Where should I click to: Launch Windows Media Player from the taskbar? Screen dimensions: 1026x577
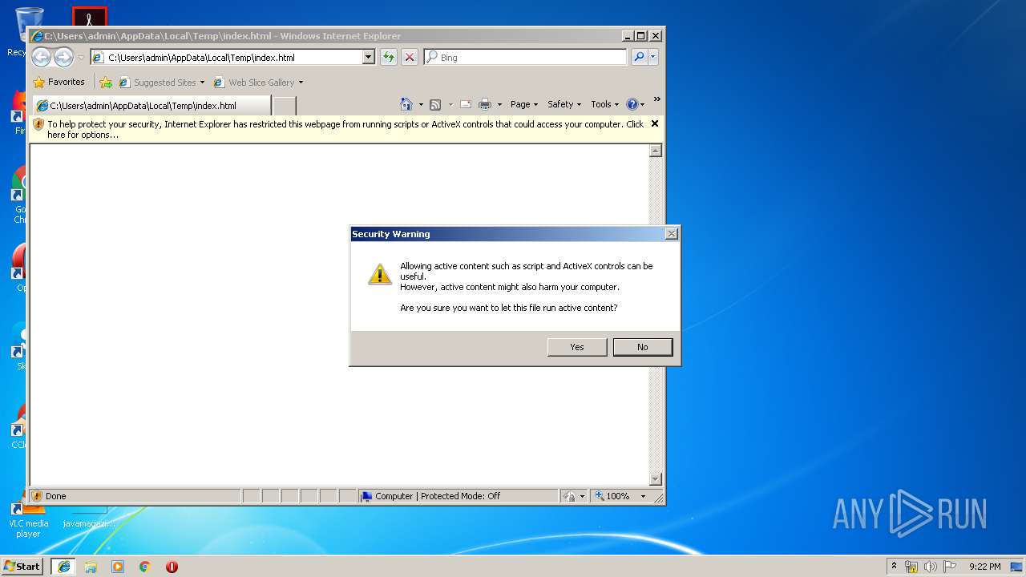coord(118,567)
